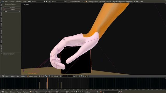
Task: Open the 3D viewport View menu
Action: coord(7,76)
